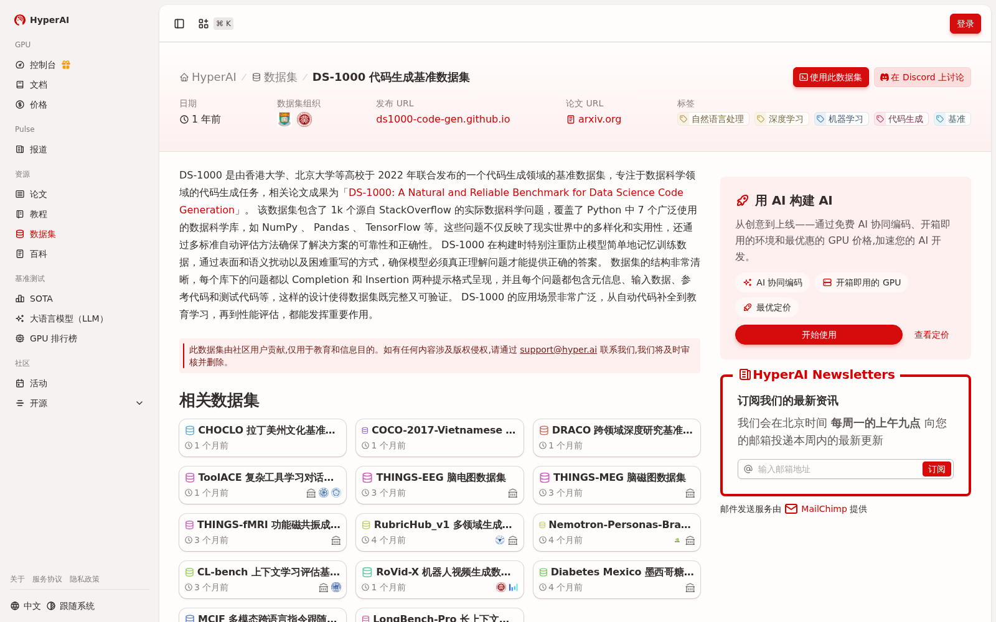Click the 登录 login button
The height and width of the screenshot is (622, 996).
965,24
